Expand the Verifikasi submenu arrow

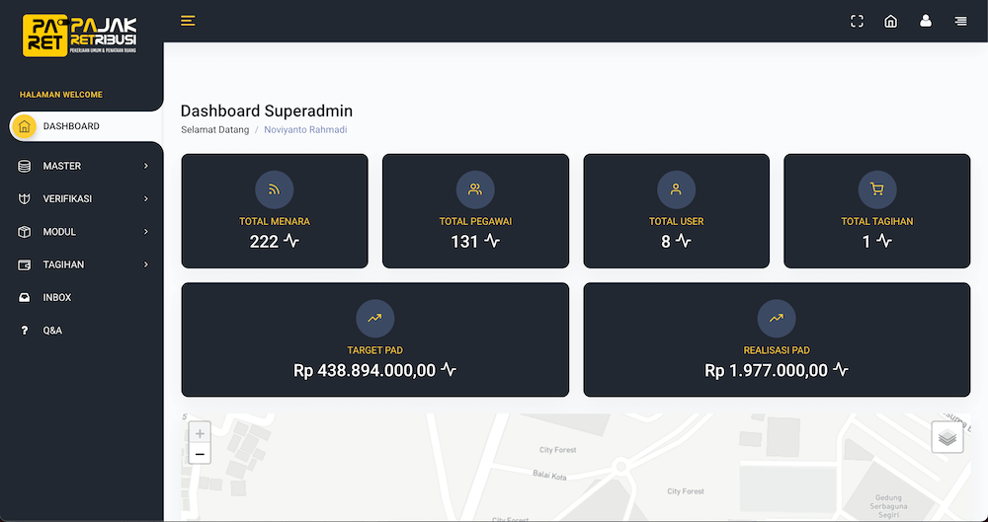(x=145, y=198)
